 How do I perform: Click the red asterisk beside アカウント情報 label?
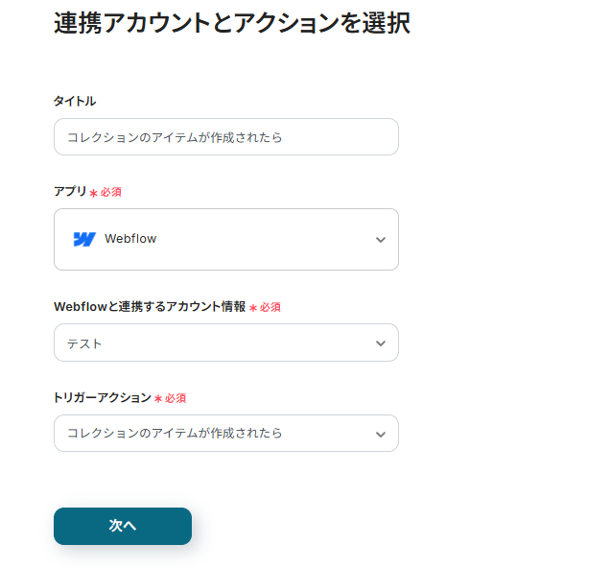pos(253,308)
